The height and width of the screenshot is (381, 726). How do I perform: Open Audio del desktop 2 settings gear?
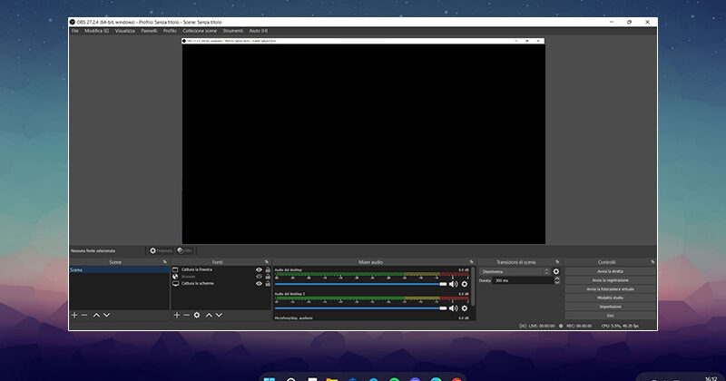pos(465,308)
